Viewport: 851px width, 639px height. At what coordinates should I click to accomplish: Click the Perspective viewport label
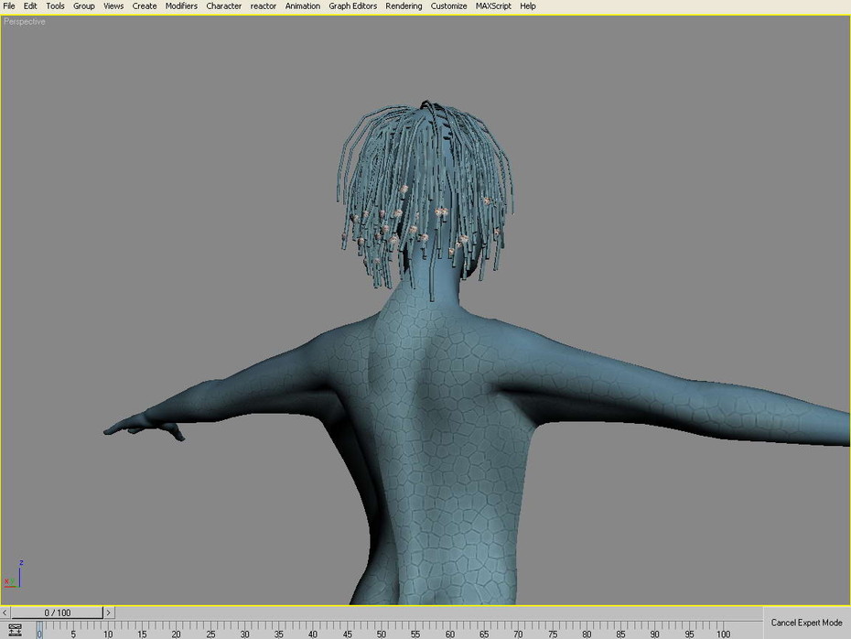click(x=25, y=22)
